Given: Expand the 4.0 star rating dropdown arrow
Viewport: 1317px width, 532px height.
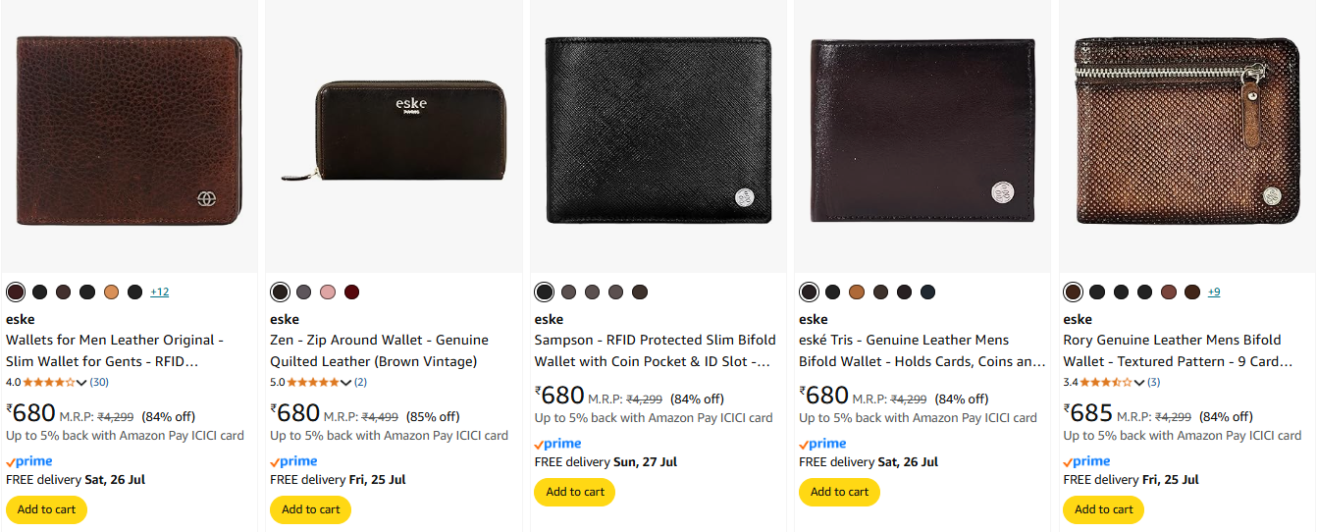Looking at the screenshot, I should (x=81, y=383).
